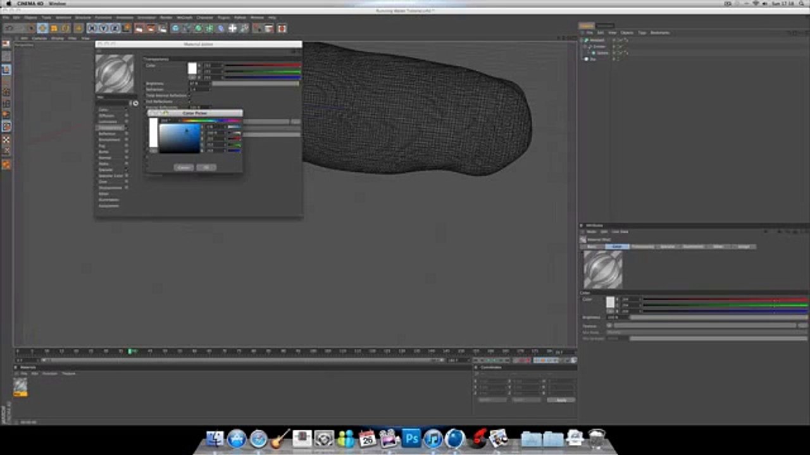Screen dimensions: 810x455
Task: Switch to the Transparency tab in Attributes
Action: 642,246
